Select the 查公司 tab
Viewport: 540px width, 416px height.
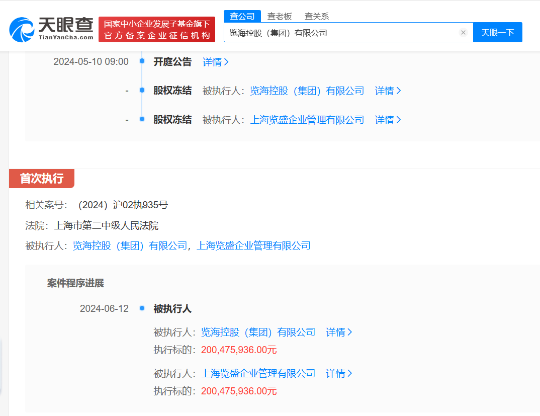click(242, 16)
